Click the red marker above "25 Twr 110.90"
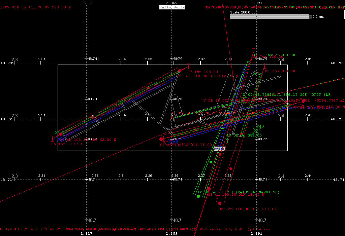Image resolution: width=345 pixels, height=236 pixels. 61,134
